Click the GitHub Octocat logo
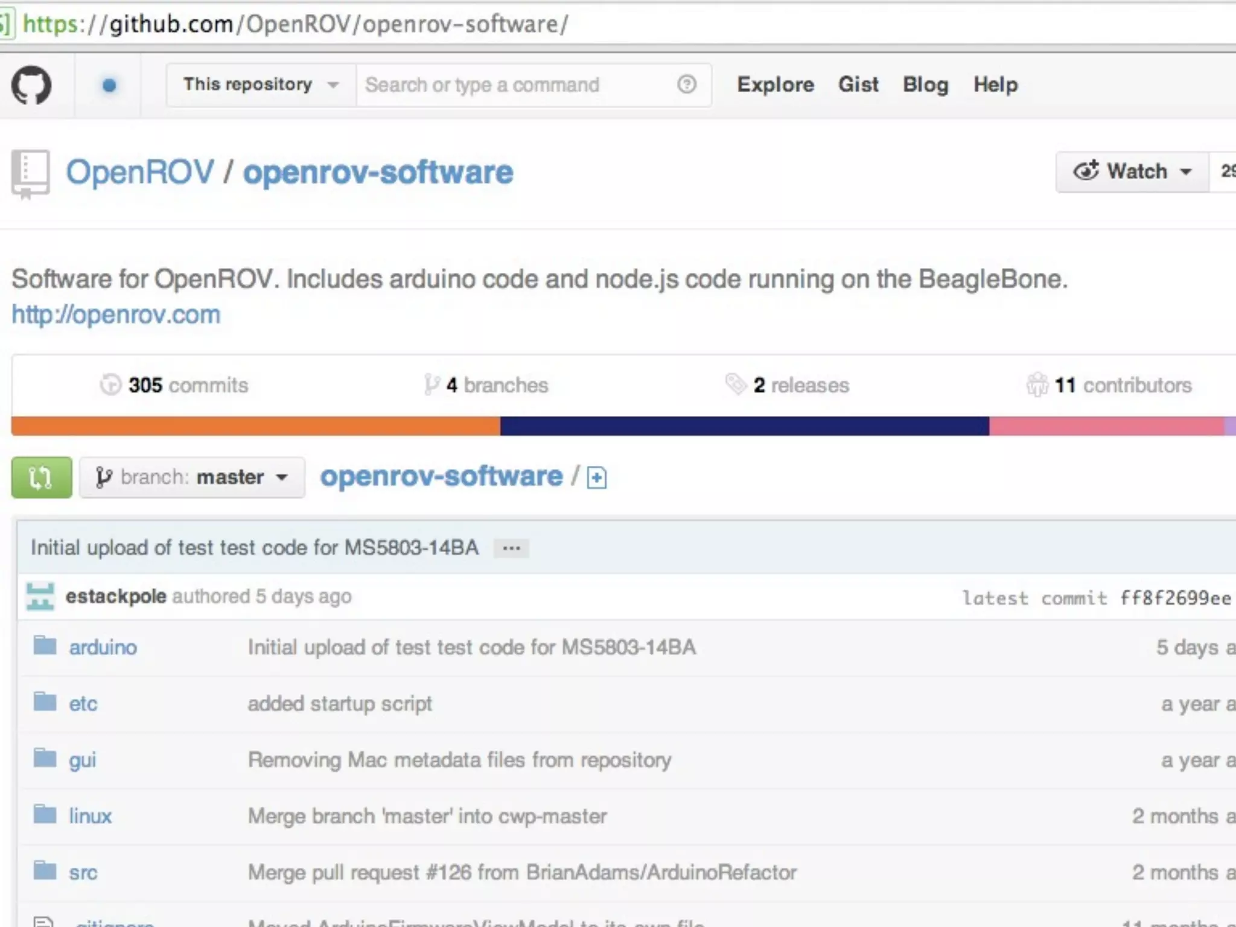 pyautogui.click(x=31, y=85)
